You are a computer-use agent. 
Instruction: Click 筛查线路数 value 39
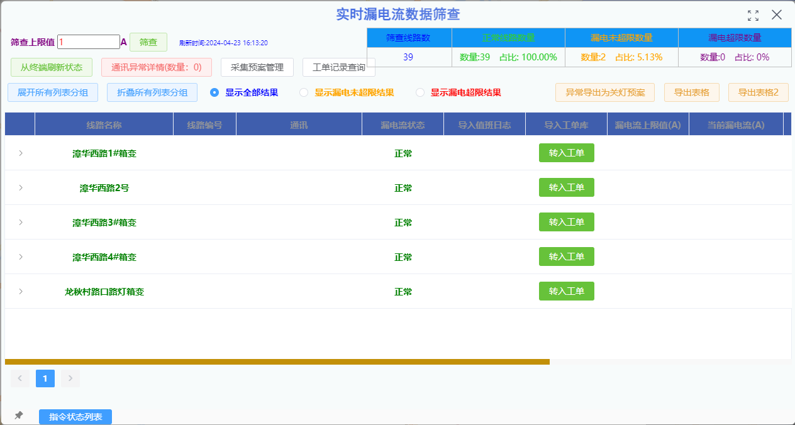click(x=408, y=57)
